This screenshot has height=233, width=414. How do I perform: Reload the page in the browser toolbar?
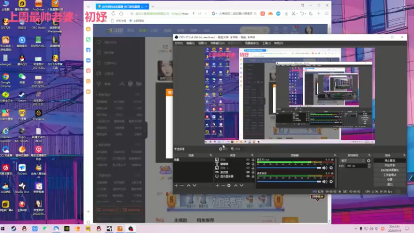coord(113,13)
